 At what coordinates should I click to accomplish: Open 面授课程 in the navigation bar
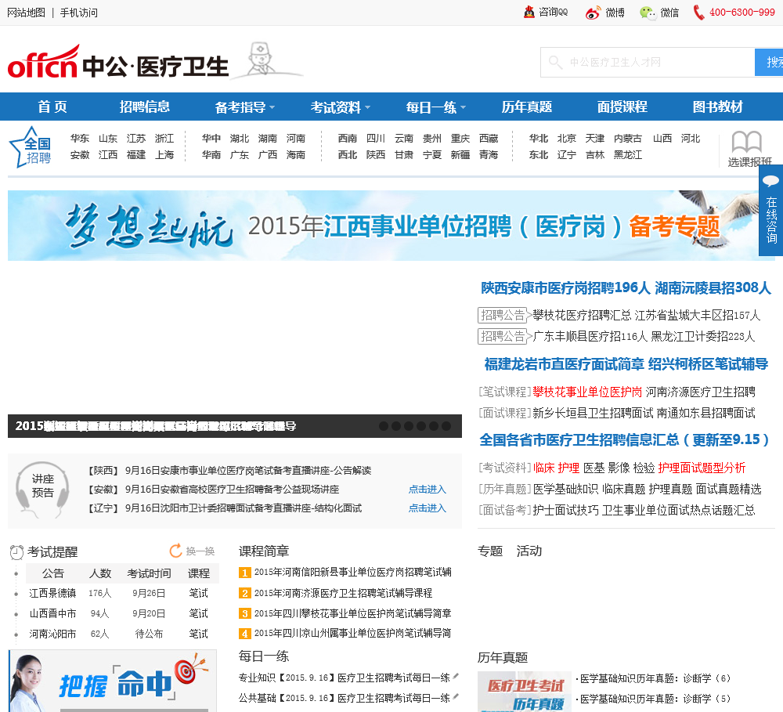[622, 107]
